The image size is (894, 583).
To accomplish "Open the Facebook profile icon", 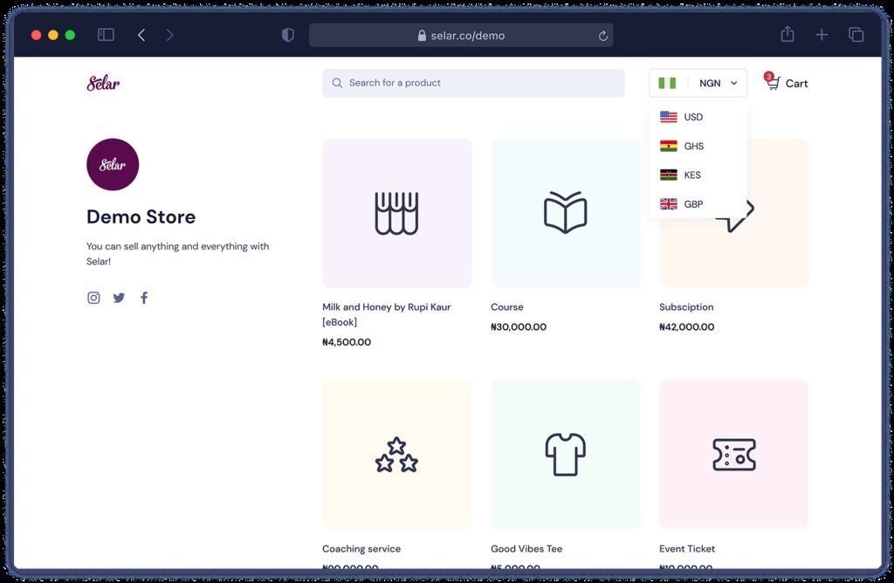I will [x=144, y=298].
